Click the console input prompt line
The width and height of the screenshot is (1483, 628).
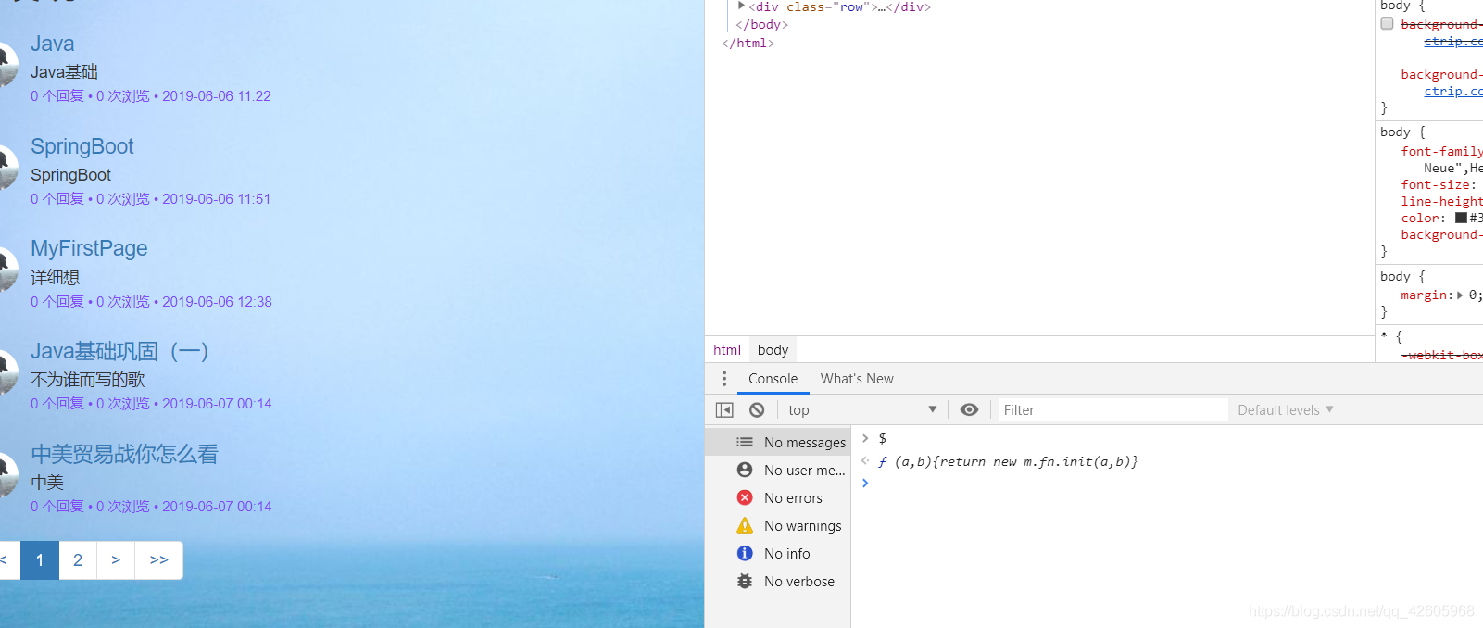pos(1167,484)
